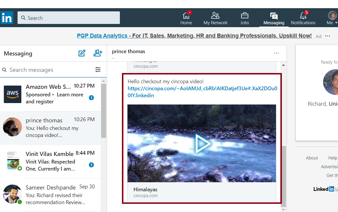Open the ad options ellipsis menu
The height and width of the screenshot is (212, 338).
(x=327, y=36)
